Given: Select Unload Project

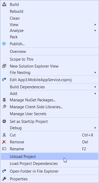Looking at the screenshot, I should pyautogui.click(x=49, y=156).
